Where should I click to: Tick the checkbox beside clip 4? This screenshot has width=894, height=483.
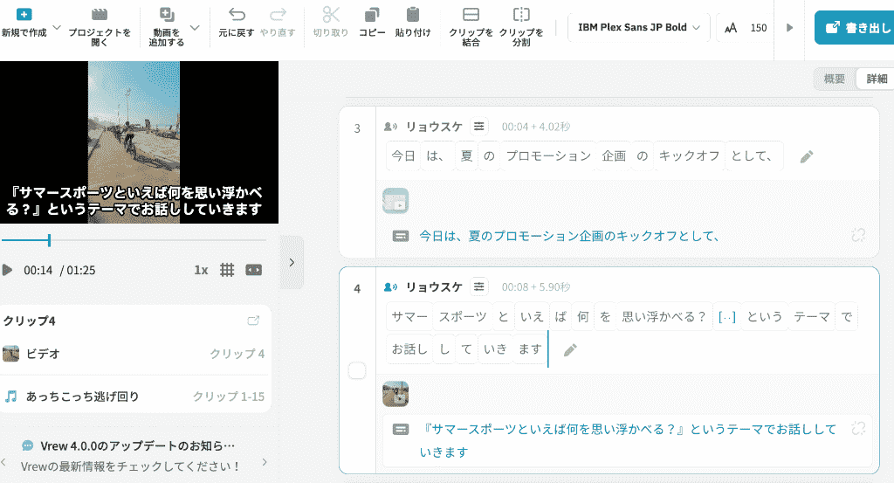pos(357,370)
